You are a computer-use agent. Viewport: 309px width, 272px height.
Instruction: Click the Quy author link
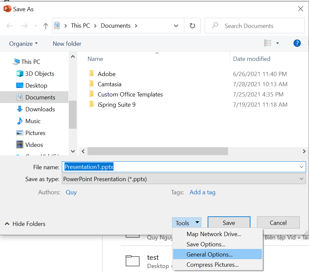click(71, 192)
